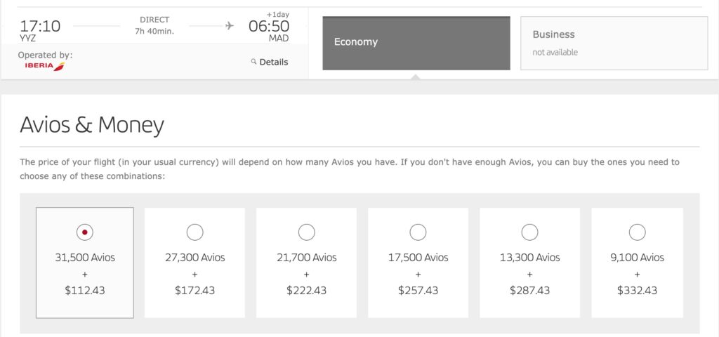Click the +1day arrival indicator

[x=277, y=13]
